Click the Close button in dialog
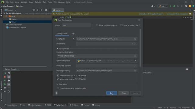Viewport: 195px width, 109px height. pos(123,93)
